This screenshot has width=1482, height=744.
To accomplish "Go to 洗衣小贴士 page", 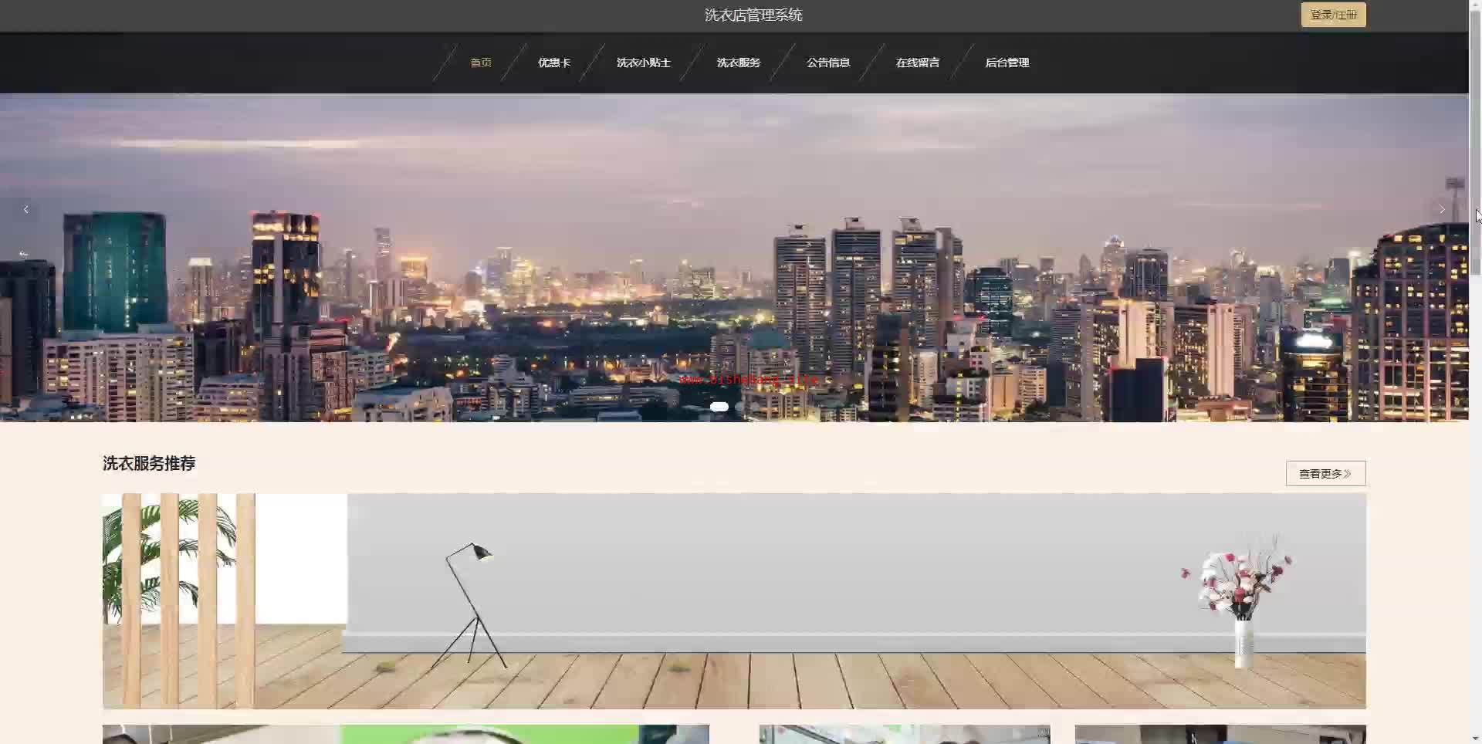I will coord(644,63).
